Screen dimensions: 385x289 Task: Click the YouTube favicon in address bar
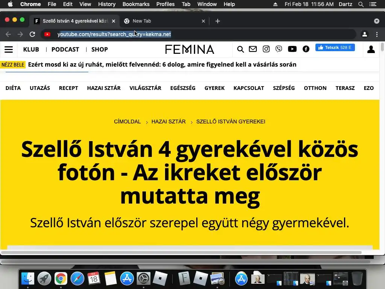click(x=47, y=34)
